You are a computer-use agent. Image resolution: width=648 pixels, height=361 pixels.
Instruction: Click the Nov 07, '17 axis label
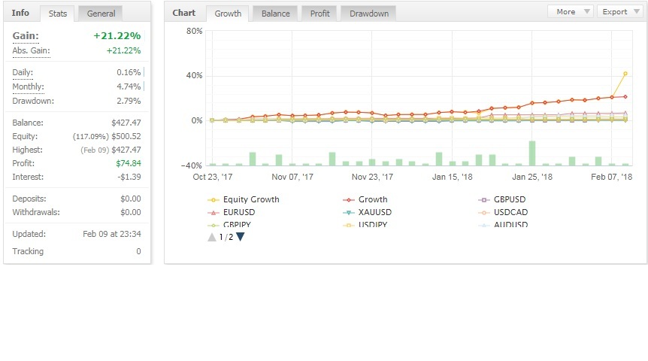(292, 177)
